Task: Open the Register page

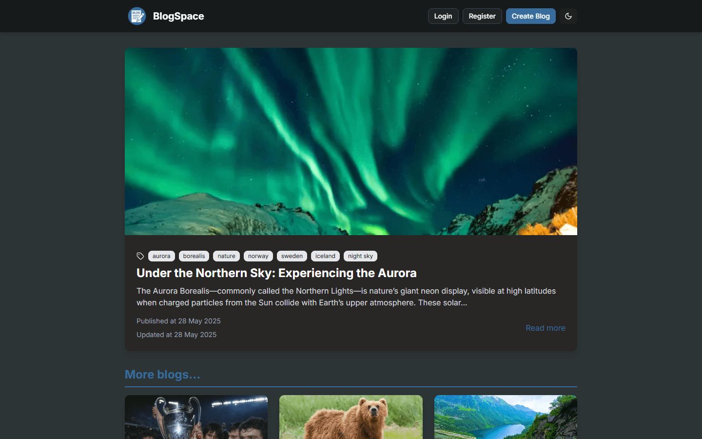Action: (x=482, y=16)
